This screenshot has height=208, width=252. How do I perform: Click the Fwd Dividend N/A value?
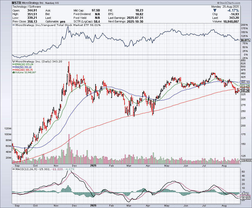pyautogui.click(x=97, y=14)
